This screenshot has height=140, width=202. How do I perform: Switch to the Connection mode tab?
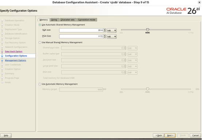pos(86,20)
